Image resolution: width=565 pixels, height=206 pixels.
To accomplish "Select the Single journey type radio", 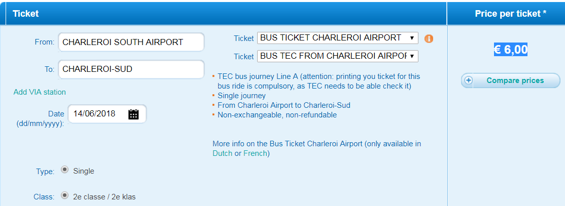I will pyautogui.click(x=64, y=170).
